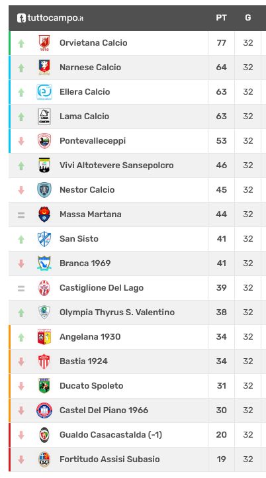Click the Narnese Calcio team crest

click(x=44, y=68)
